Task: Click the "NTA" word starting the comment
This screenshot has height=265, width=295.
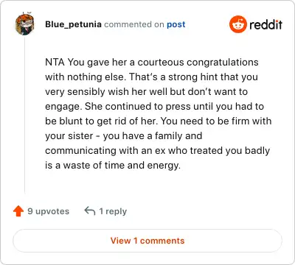Action: pyautogui.click(x=55, y=62)
